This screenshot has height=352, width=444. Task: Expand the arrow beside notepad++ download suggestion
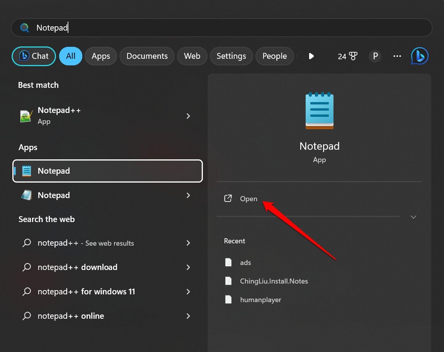(188, 267)
